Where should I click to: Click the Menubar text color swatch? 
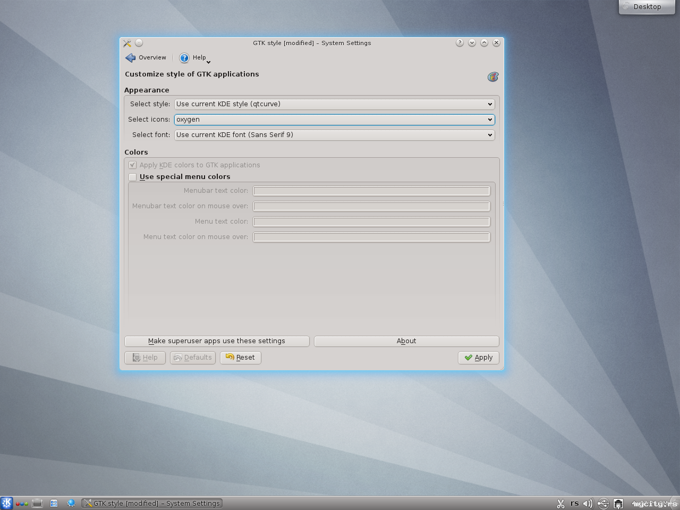(371, 191)
